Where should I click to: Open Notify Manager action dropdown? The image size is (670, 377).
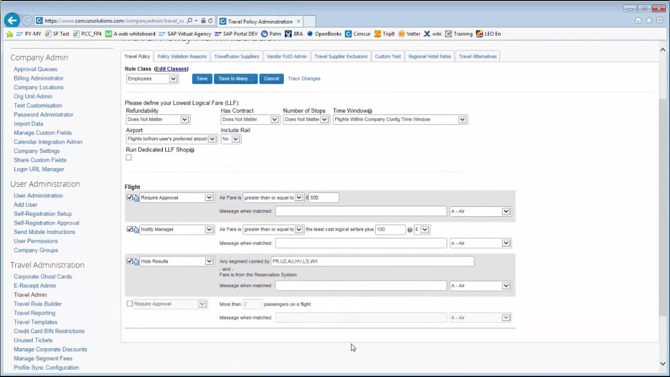[x=176, y=229]
